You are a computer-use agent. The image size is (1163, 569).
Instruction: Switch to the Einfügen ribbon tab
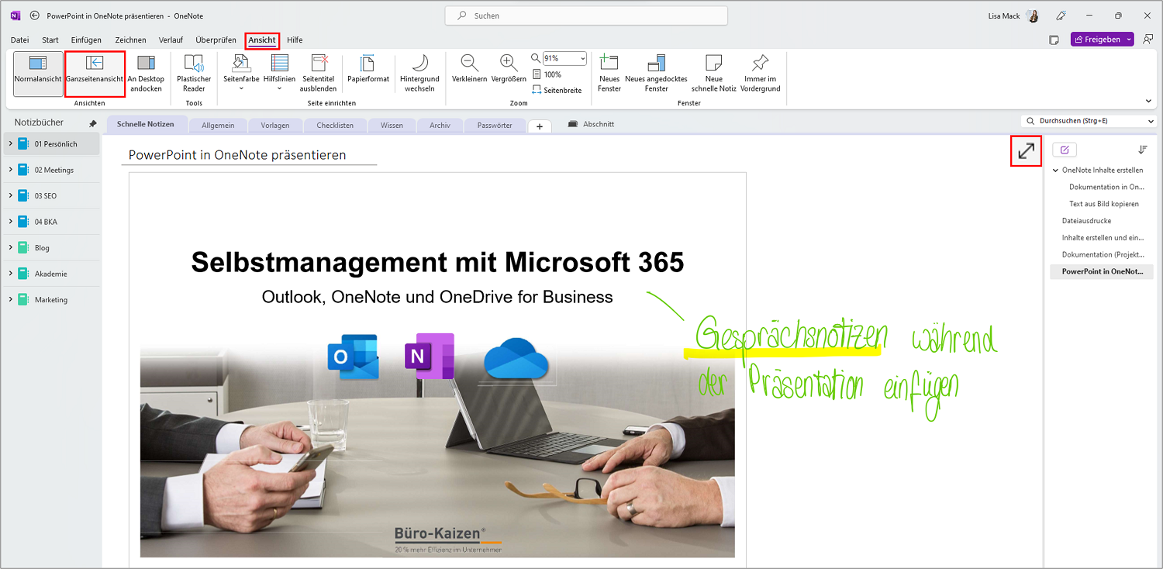click(86, 40)
